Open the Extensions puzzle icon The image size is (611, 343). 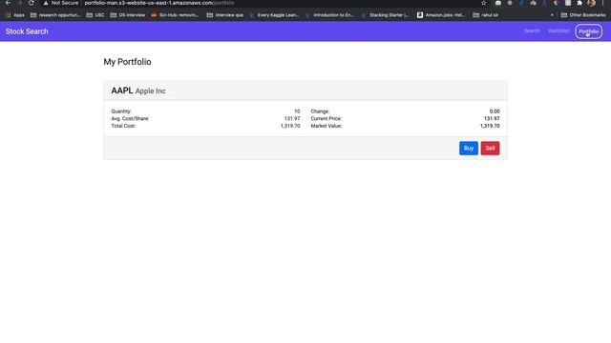pos(579,3)
